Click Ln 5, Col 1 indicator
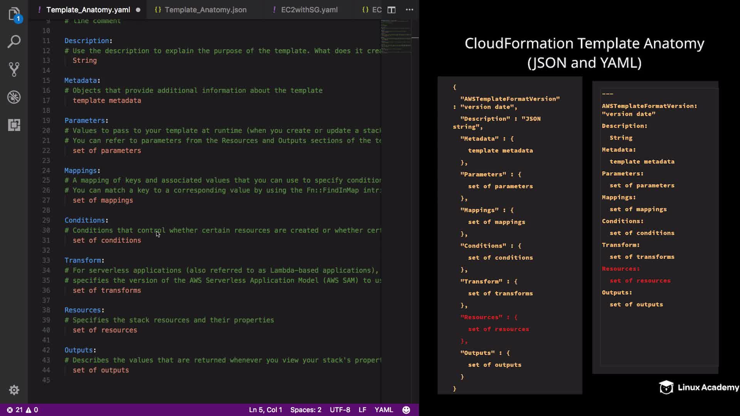Image resolution: width=740 pixels, height=416 pixels. [x=265, y=410]
